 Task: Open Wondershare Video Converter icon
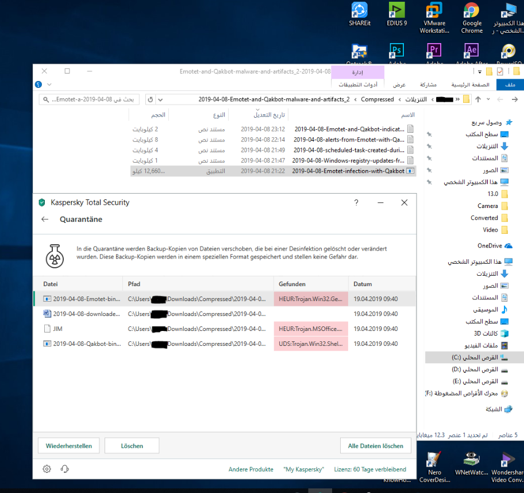[x=507, y=467]
